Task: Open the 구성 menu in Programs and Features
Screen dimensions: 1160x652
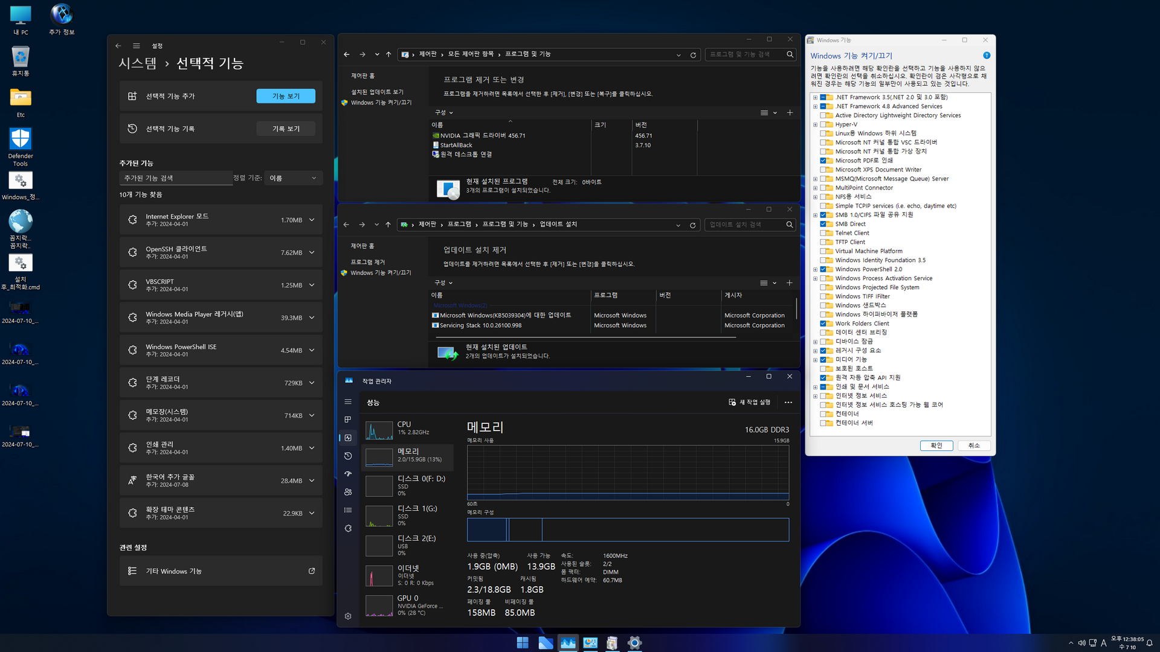Action: (443, 113)
